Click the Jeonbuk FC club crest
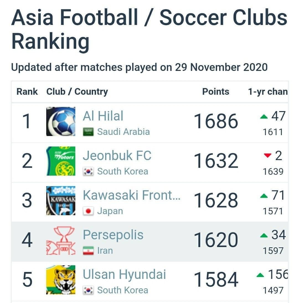 pyautogui.click(x=61, y=161)
